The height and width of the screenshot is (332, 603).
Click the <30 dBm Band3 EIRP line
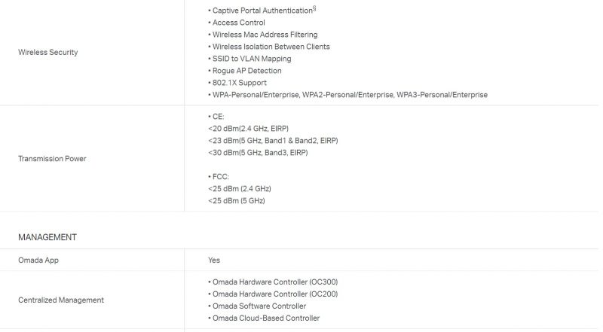(258, 153)
